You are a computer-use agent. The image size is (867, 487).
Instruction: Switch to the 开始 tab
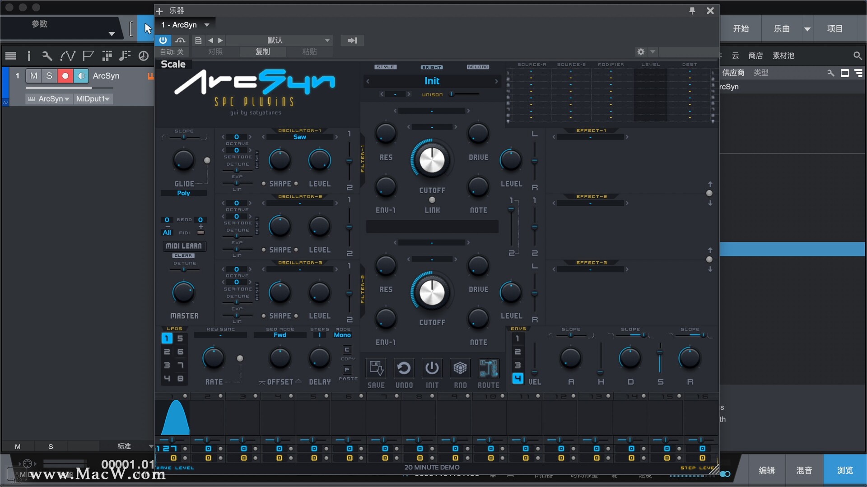[741, 29]
